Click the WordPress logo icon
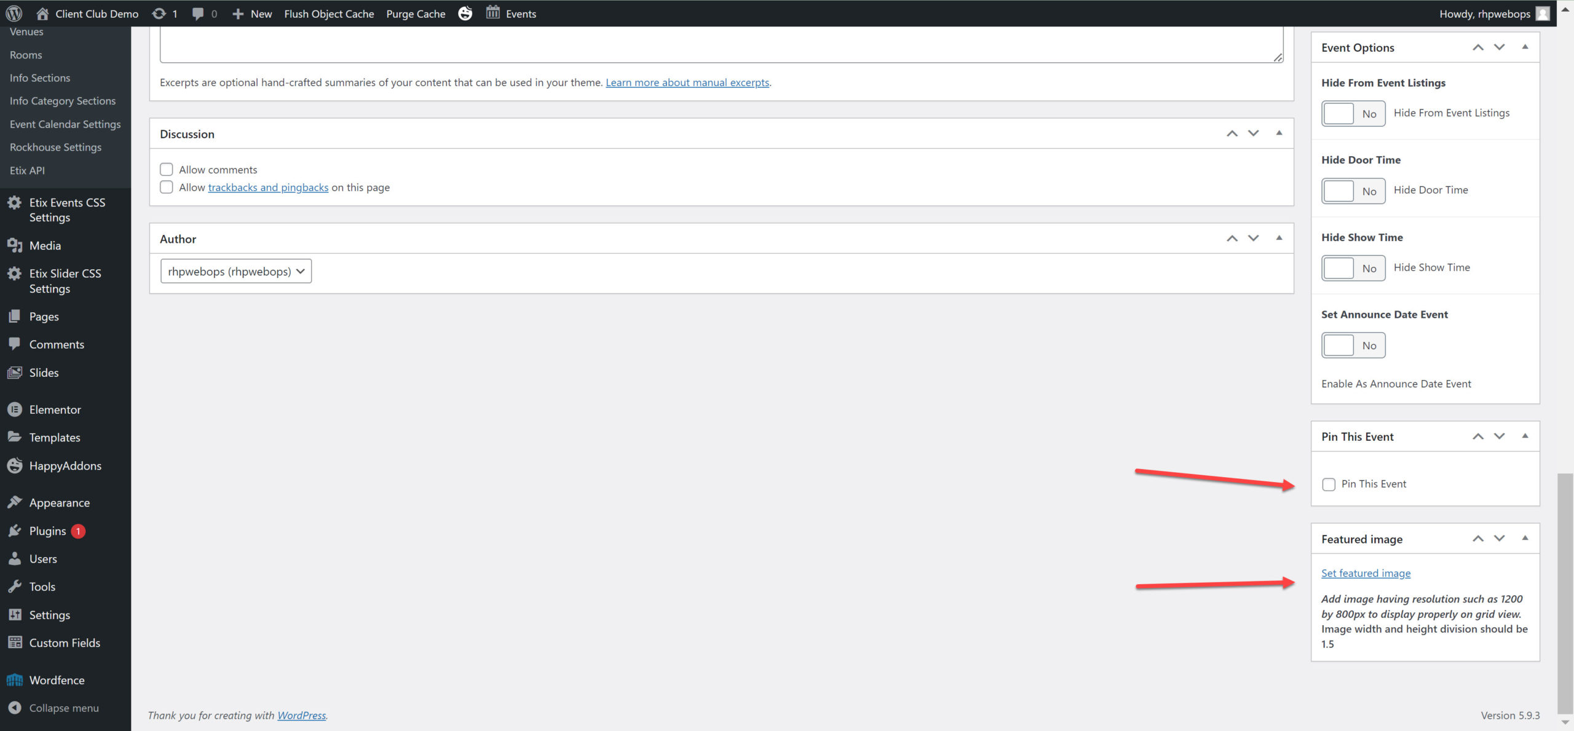 coord(14,14)
